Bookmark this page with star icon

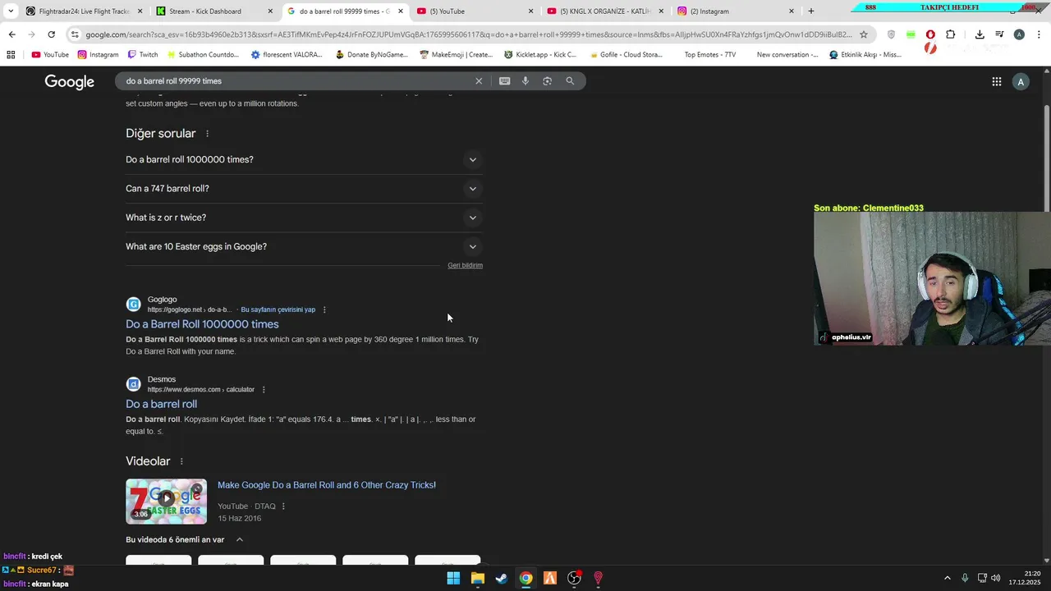864,34
